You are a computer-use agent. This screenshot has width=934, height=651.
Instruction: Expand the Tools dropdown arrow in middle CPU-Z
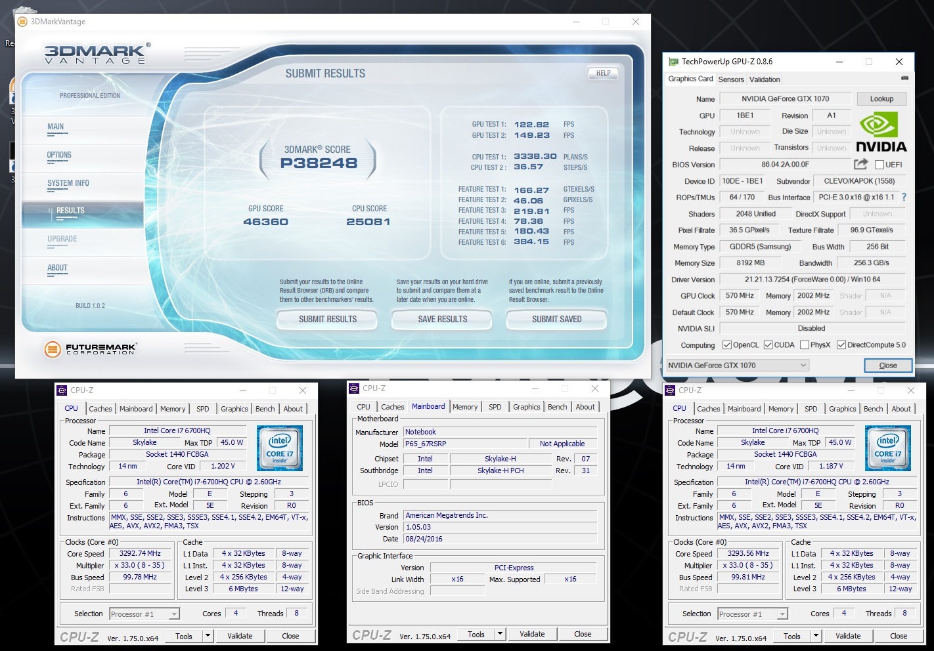click(x=500, y=634)
